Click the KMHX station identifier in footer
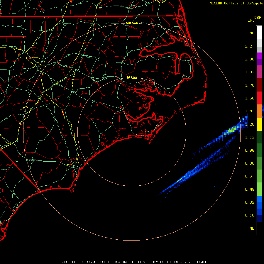 158,262
